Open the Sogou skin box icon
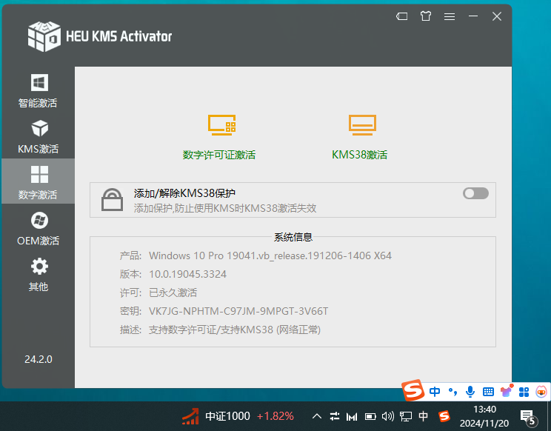The height and width of the screenshot is (431, 551). [506, 391]
